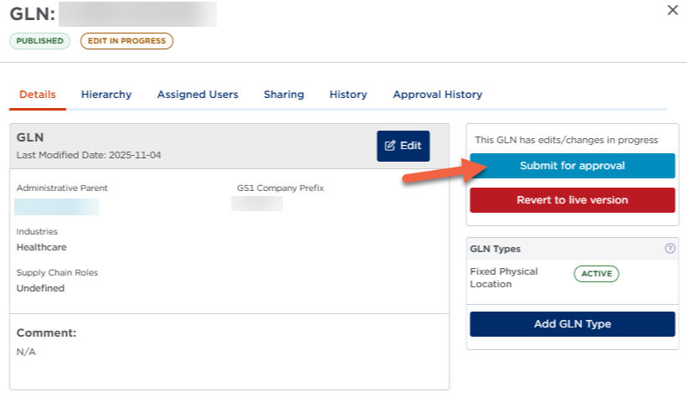Open the Administrative Parent highlighted value
The image size is (687, 397).
pyautogui.click(x=57, y=206)
